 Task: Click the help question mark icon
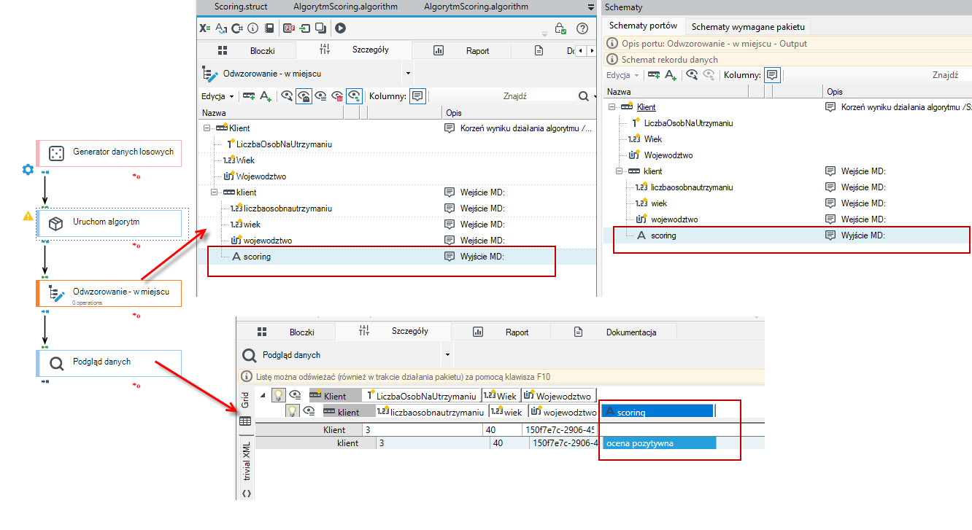pyautogui.click(x=582, y=28)
